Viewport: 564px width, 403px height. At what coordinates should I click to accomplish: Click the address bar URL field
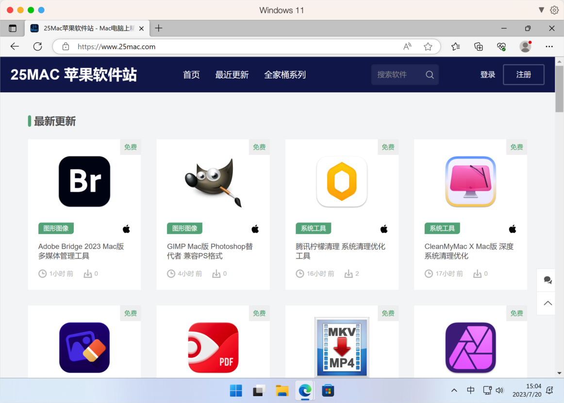click(247, 47)
